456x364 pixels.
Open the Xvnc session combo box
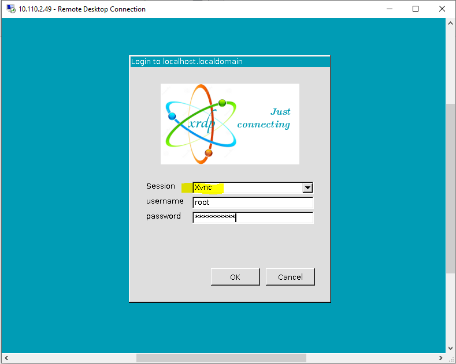click(247, 187)
